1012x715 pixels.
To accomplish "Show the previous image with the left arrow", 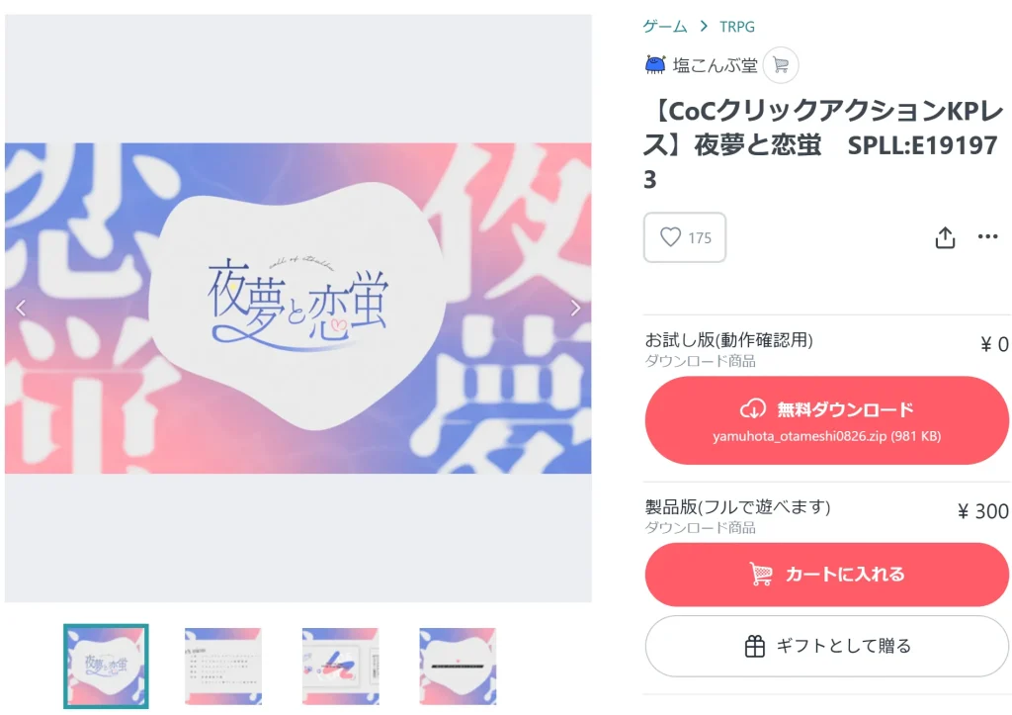I will (x=21, y=309).
